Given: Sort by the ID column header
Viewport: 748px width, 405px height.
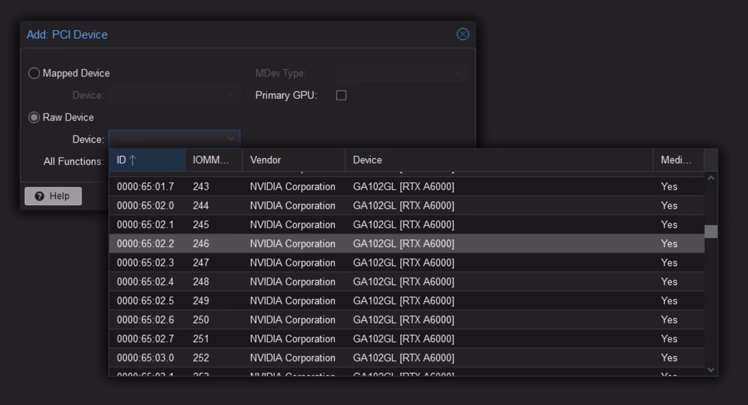Looking at the screenshot, I should 146,160.
